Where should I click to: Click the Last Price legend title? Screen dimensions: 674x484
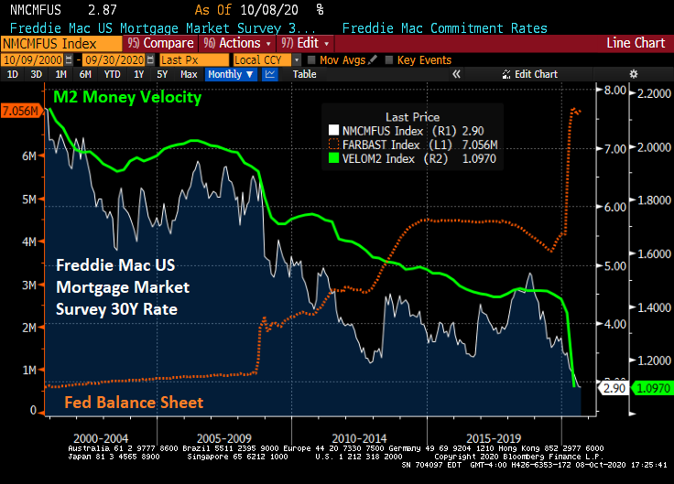tap(413, 117)
